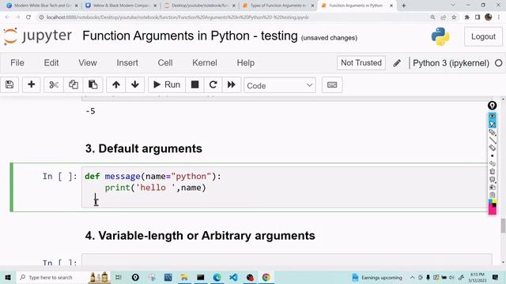Click the '4. Variable-length or Arbitrary arguments' heading

[x=200, y=236]
